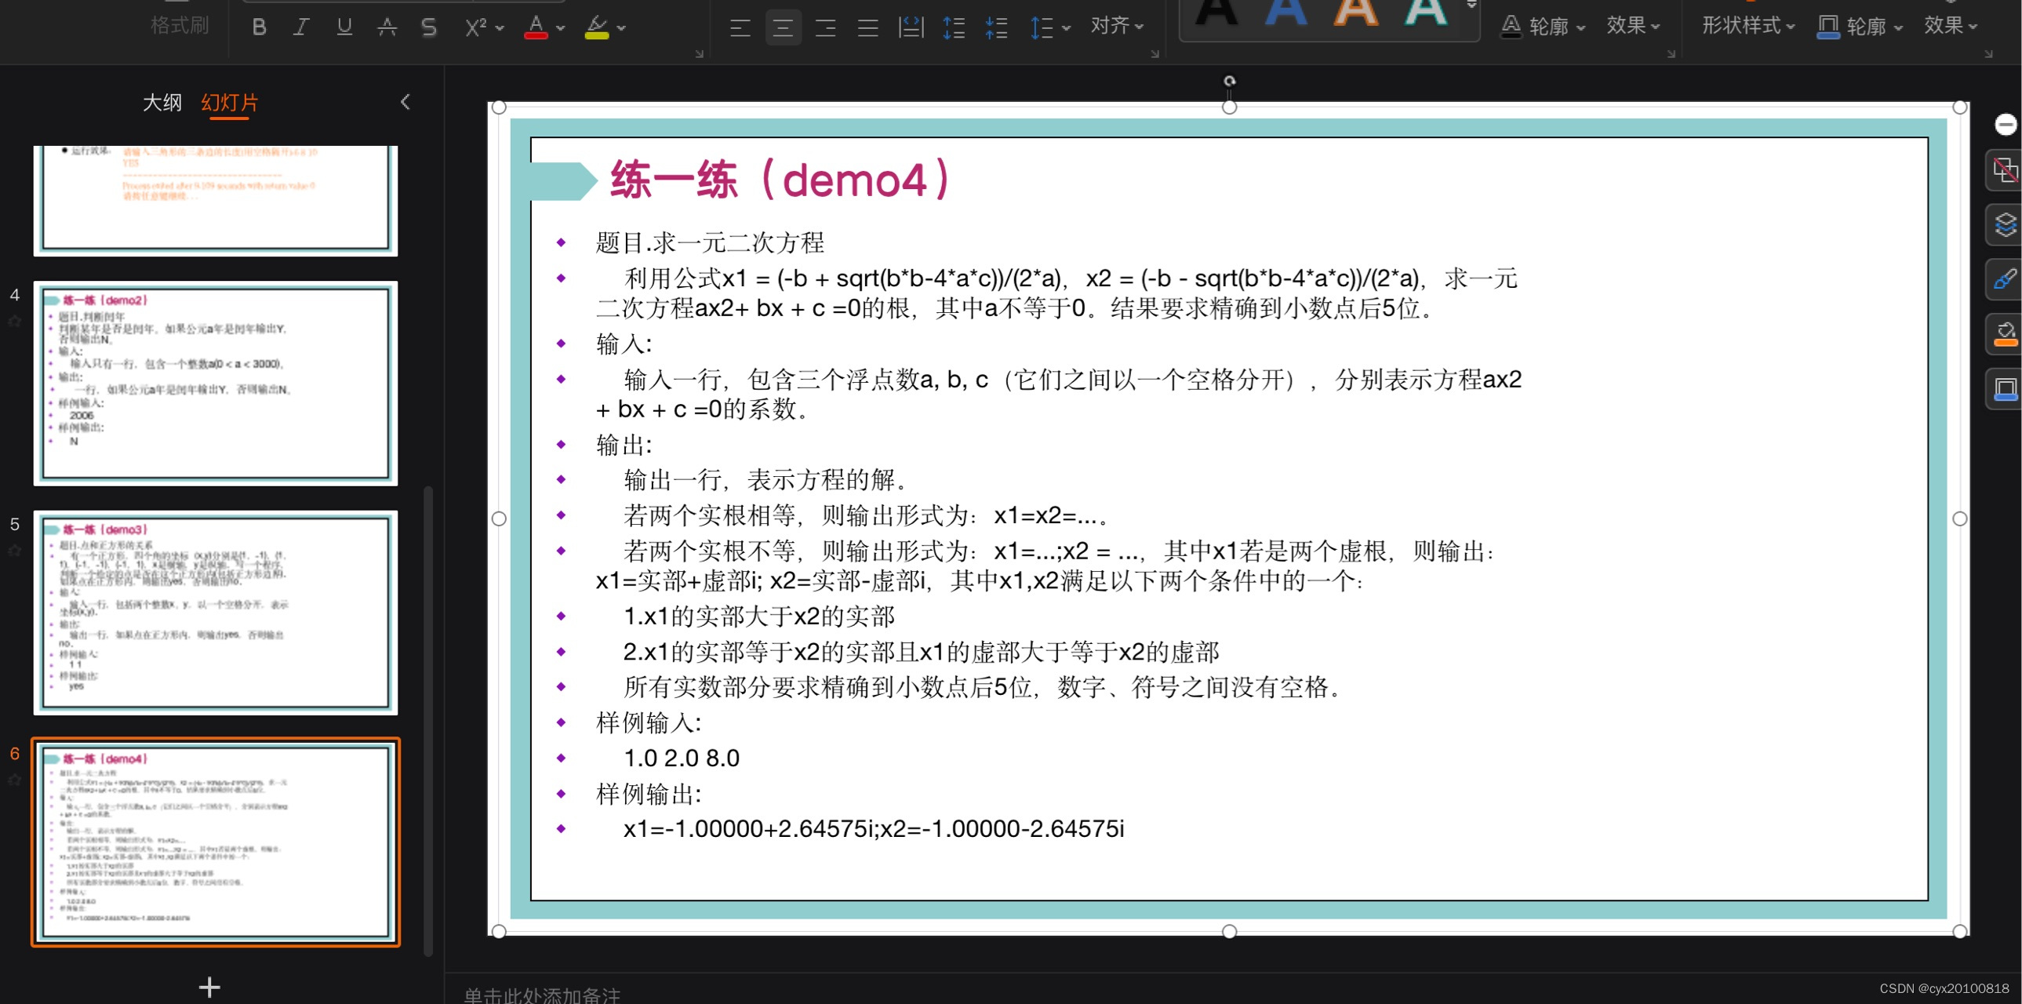Toggle italic text style
2022x1004 pixels.
[300, 27]
